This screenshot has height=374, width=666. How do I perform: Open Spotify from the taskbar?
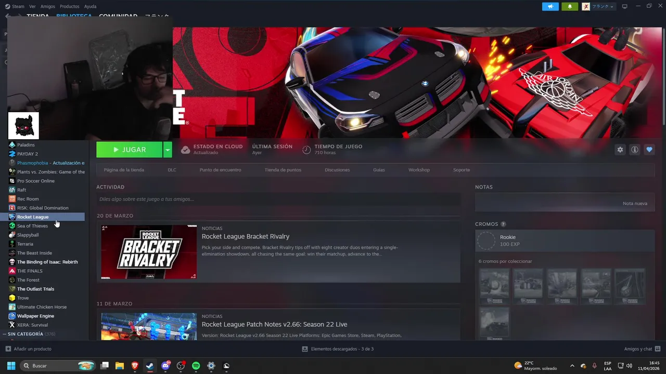[196, 366]
